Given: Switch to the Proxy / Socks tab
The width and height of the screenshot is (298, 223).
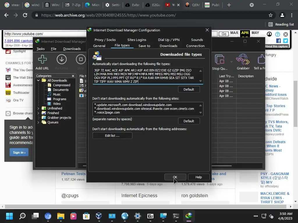Looking at the screenshot, I should [105, 40].
